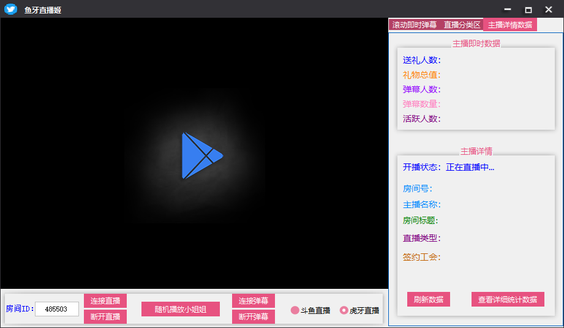This screenshot has height=328, width=564.
Task: Open 查看详细统计数据 button
Action: (508, 299)
